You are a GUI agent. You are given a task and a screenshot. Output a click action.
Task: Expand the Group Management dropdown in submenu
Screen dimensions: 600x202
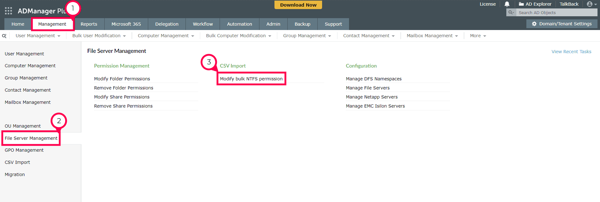[x=307, y=36]
